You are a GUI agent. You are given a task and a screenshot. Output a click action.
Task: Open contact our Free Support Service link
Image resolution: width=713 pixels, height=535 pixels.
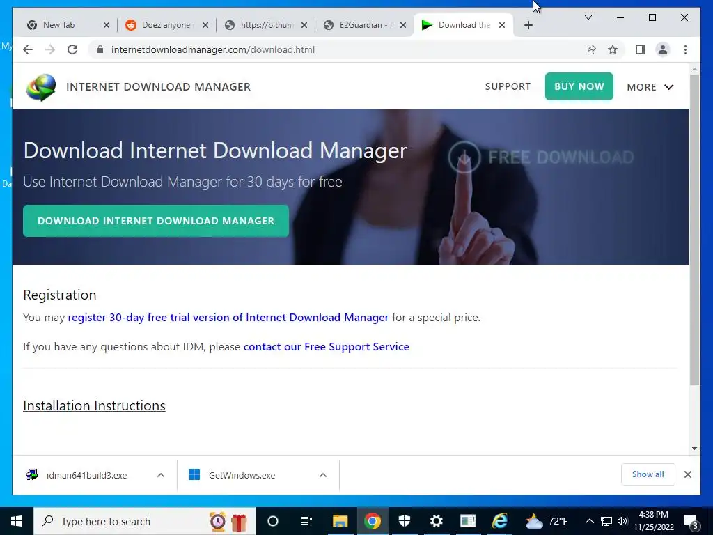326,347
